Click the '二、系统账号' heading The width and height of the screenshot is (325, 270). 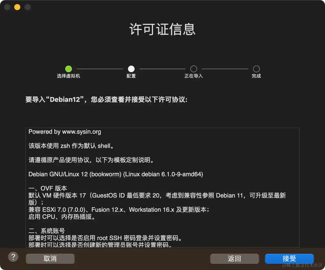(47, 231)
